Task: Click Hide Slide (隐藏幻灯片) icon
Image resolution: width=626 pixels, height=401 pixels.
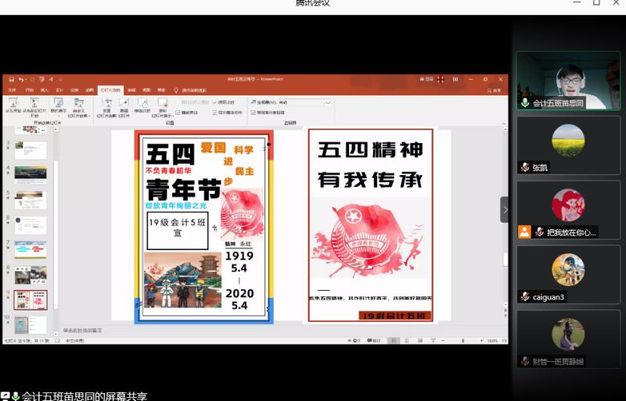Action: pyautogui.click(x=124, y=107)
